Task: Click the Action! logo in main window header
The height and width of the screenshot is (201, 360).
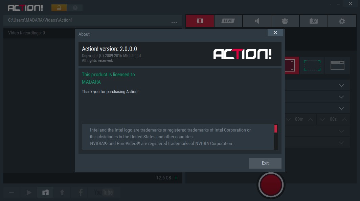Action: coord(25,8)
